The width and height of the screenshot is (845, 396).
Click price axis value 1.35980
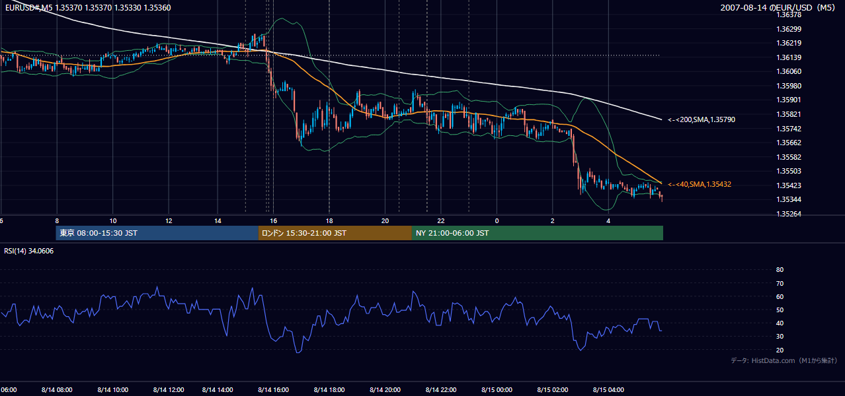click(x=787, y=86)
